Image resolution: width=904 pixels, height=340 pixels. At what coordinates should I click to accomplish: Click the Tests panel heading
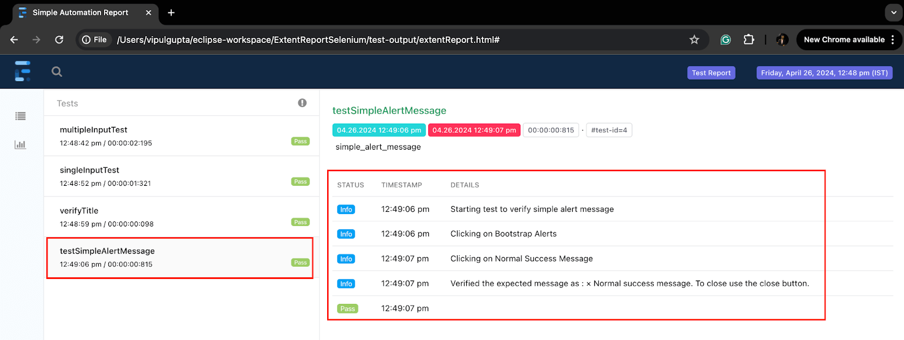67,103
